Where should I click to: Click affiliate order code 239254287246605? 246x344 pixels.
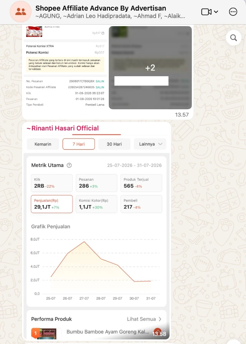pos(81,87)
